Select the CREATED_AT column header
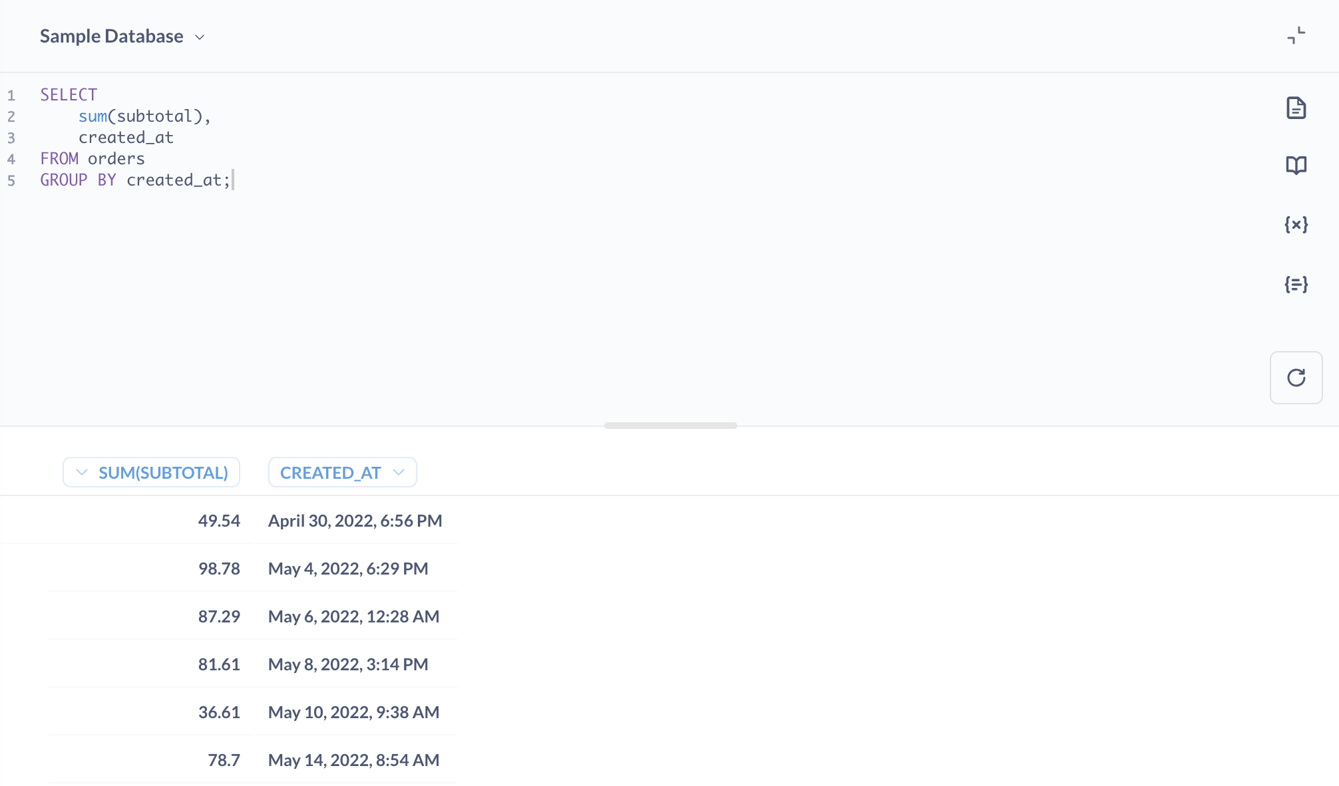 point(331,472)
